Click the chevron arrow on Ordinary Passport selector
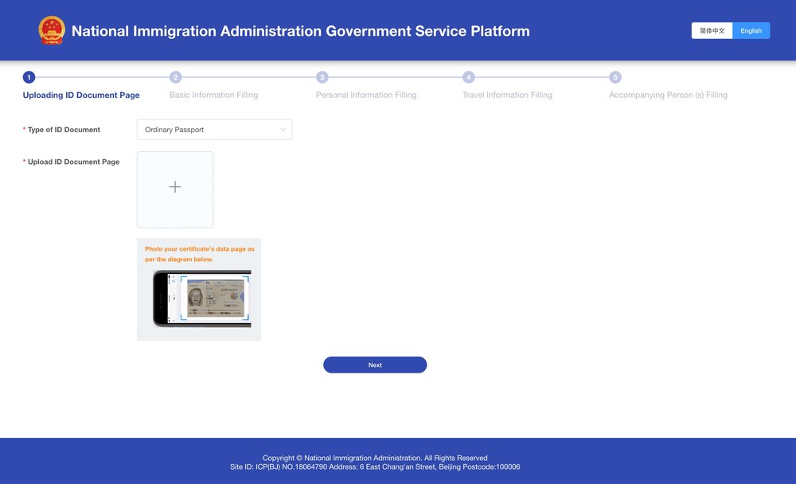796x484 pixels. [283, 129]
